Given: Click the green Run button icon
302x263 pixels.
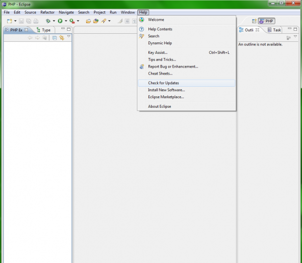Looking at the screenshot, I should coord(60,21).
